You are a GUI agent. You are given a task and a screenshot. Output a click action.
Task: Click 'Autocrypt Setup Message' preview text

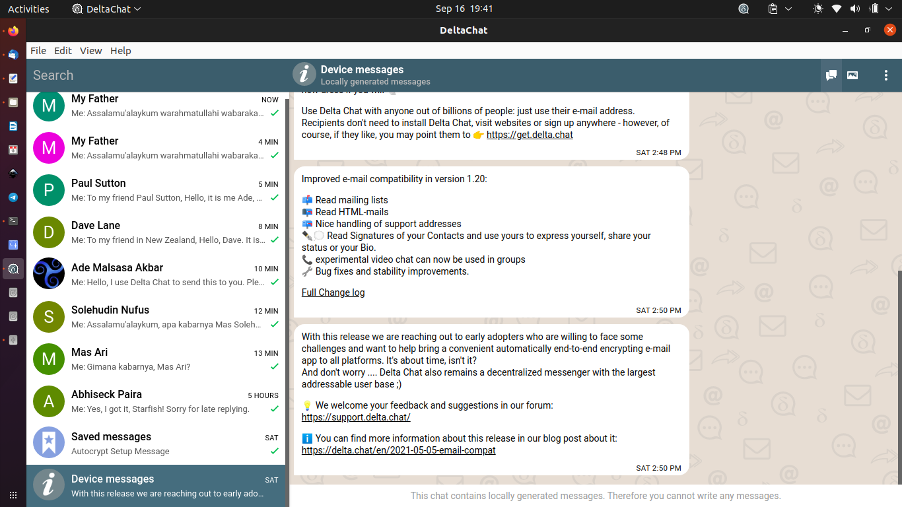(120, 452)
